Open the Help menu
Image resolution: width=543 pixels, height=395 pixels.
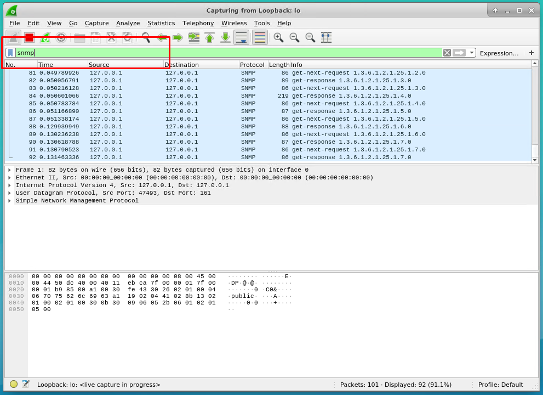[x=284, y=23]
